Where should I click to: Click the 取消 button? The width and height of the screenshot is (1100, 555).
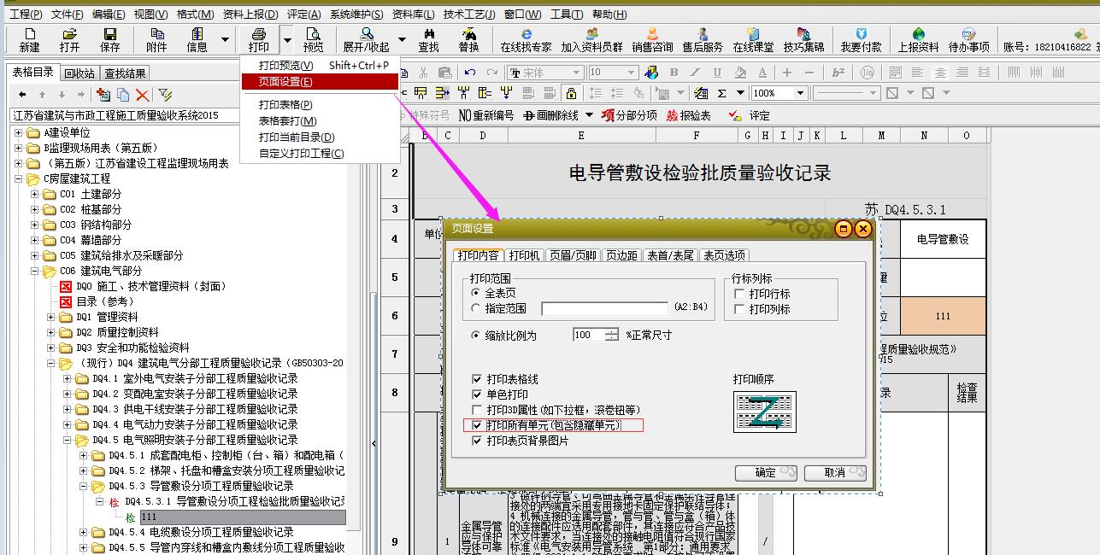click(834, 472)
